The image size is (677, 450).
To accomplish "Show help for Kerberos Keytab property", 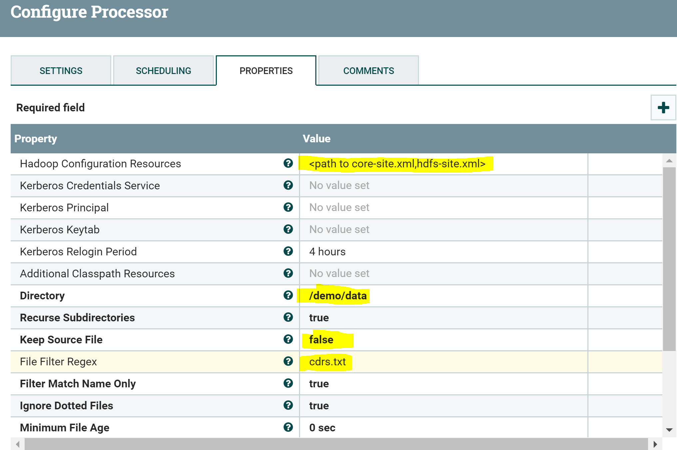I will [x=288, y=229].
